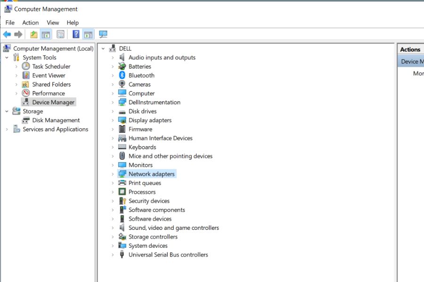Select the Bluetooth device category icon

click(122, 75)
